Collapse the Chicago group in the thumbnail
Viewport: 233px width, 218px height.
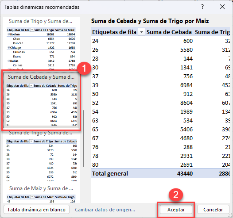(x=8, y=47)
